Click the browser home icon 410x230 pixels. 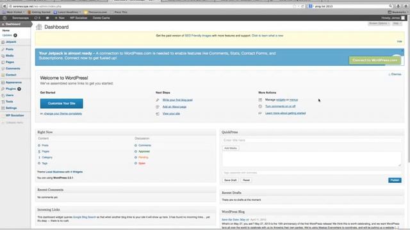[406, 6]
